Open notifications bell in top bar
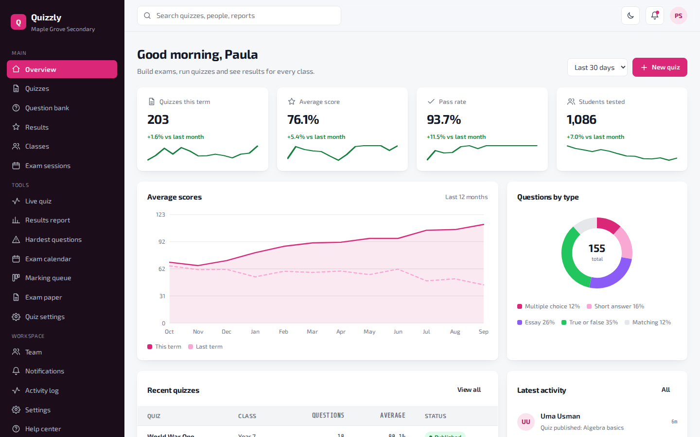 pyautogui.click(x=655, y=16)
